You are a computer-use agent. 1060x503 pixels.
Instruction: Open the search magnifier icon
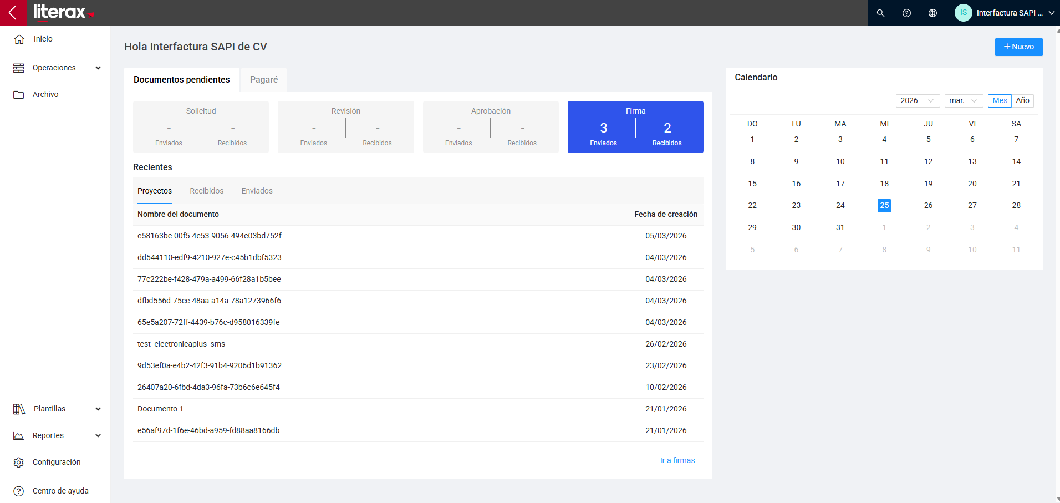[x=880, y=13]
